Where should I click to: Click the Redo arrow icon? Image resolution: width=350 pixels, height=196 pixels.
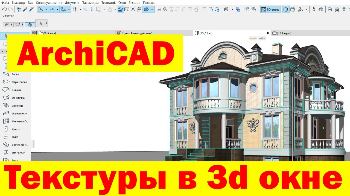point(11,9)
